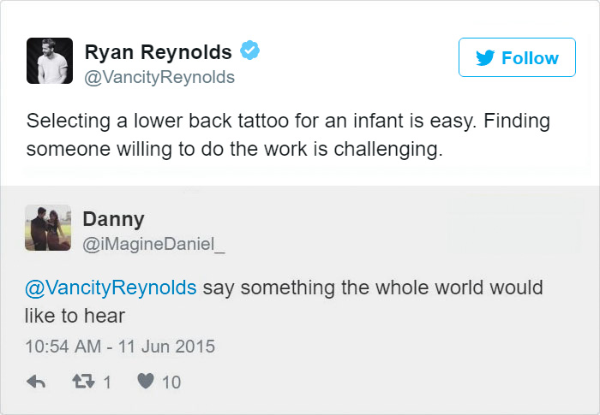600x415 pixels.
Task: Click Ryan Reynolds' verified badge
Action: [x=249, y=51]
